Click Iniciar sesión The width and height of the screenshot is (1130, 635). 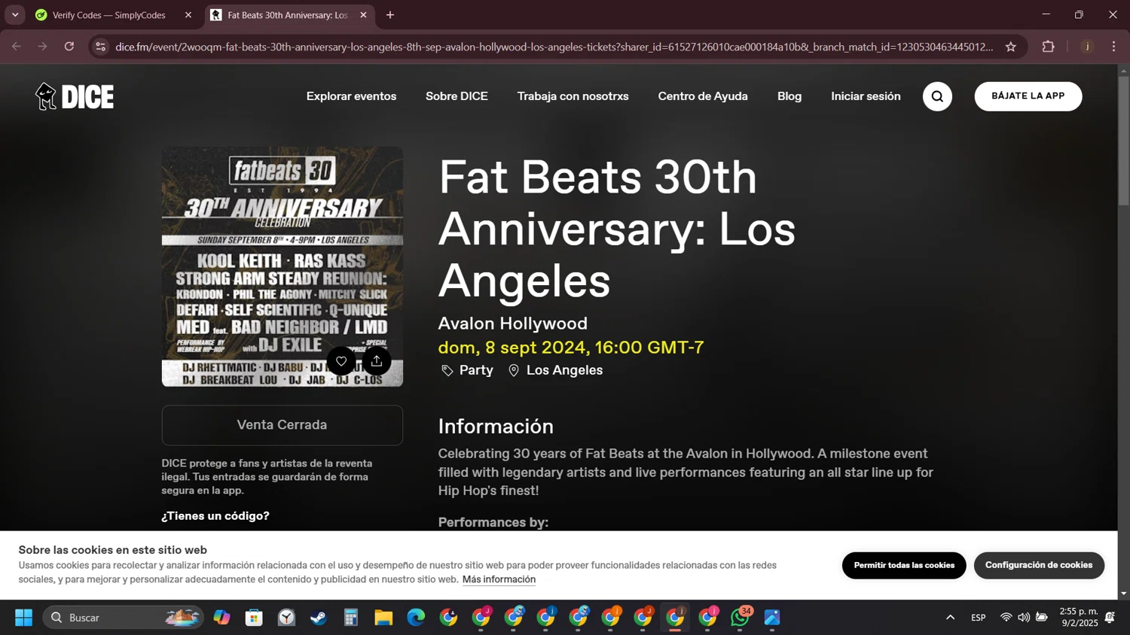click(x=866, y=96)
